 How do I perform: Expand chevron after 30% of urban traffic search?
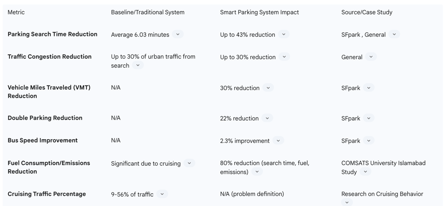click(x=138, y=65)
